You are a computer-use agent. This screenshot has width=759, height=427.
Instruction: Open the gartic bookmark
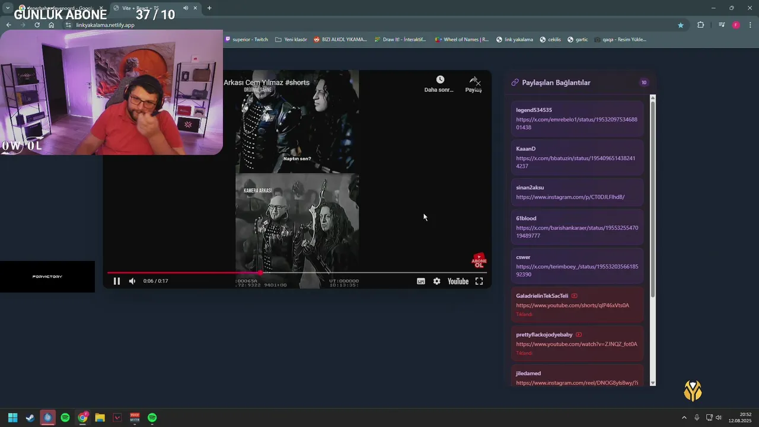(578, 40)
